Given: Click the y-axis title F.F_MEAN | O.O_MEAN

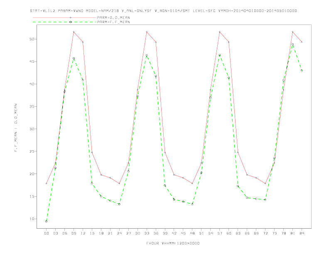Looking at the screenshot, I should pos(16,128).
